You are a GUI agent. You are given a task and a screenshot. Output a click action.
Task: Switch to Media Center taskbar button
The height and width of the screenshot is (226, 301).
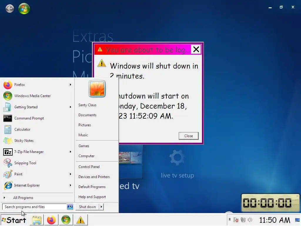pyautogui.click(x=66, y=220)
